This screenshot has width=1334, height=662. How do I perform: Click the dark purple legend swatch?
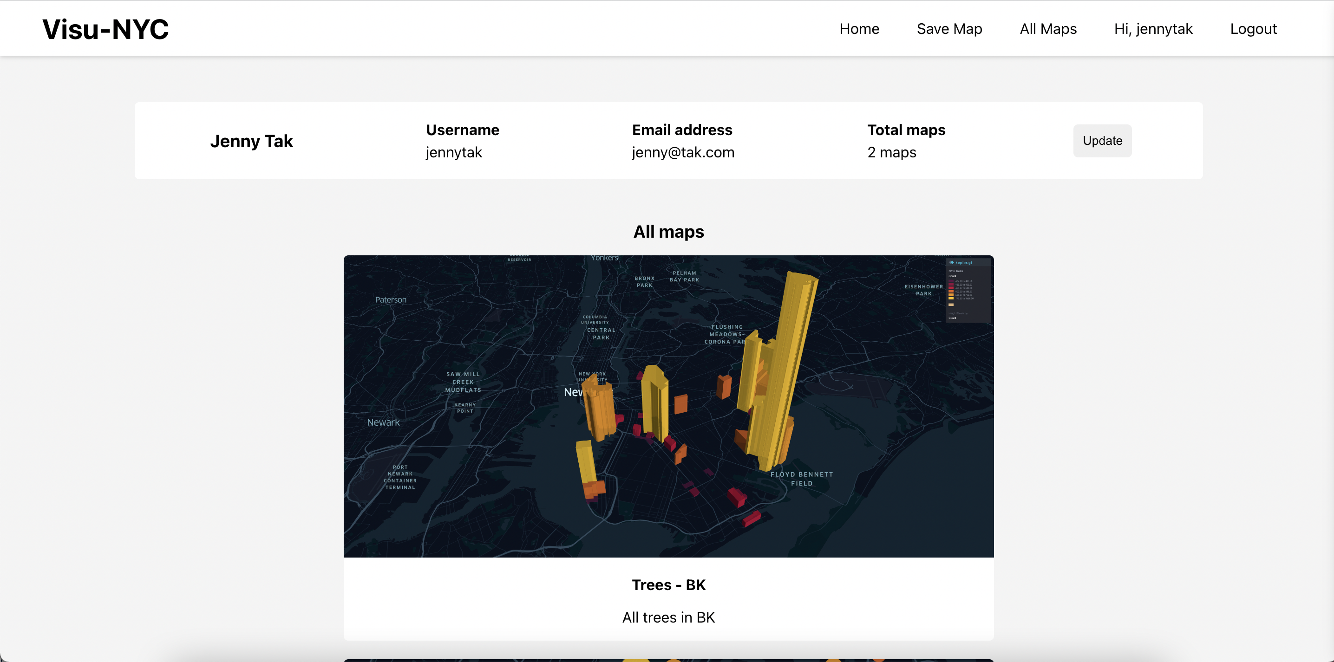(951, 281)
